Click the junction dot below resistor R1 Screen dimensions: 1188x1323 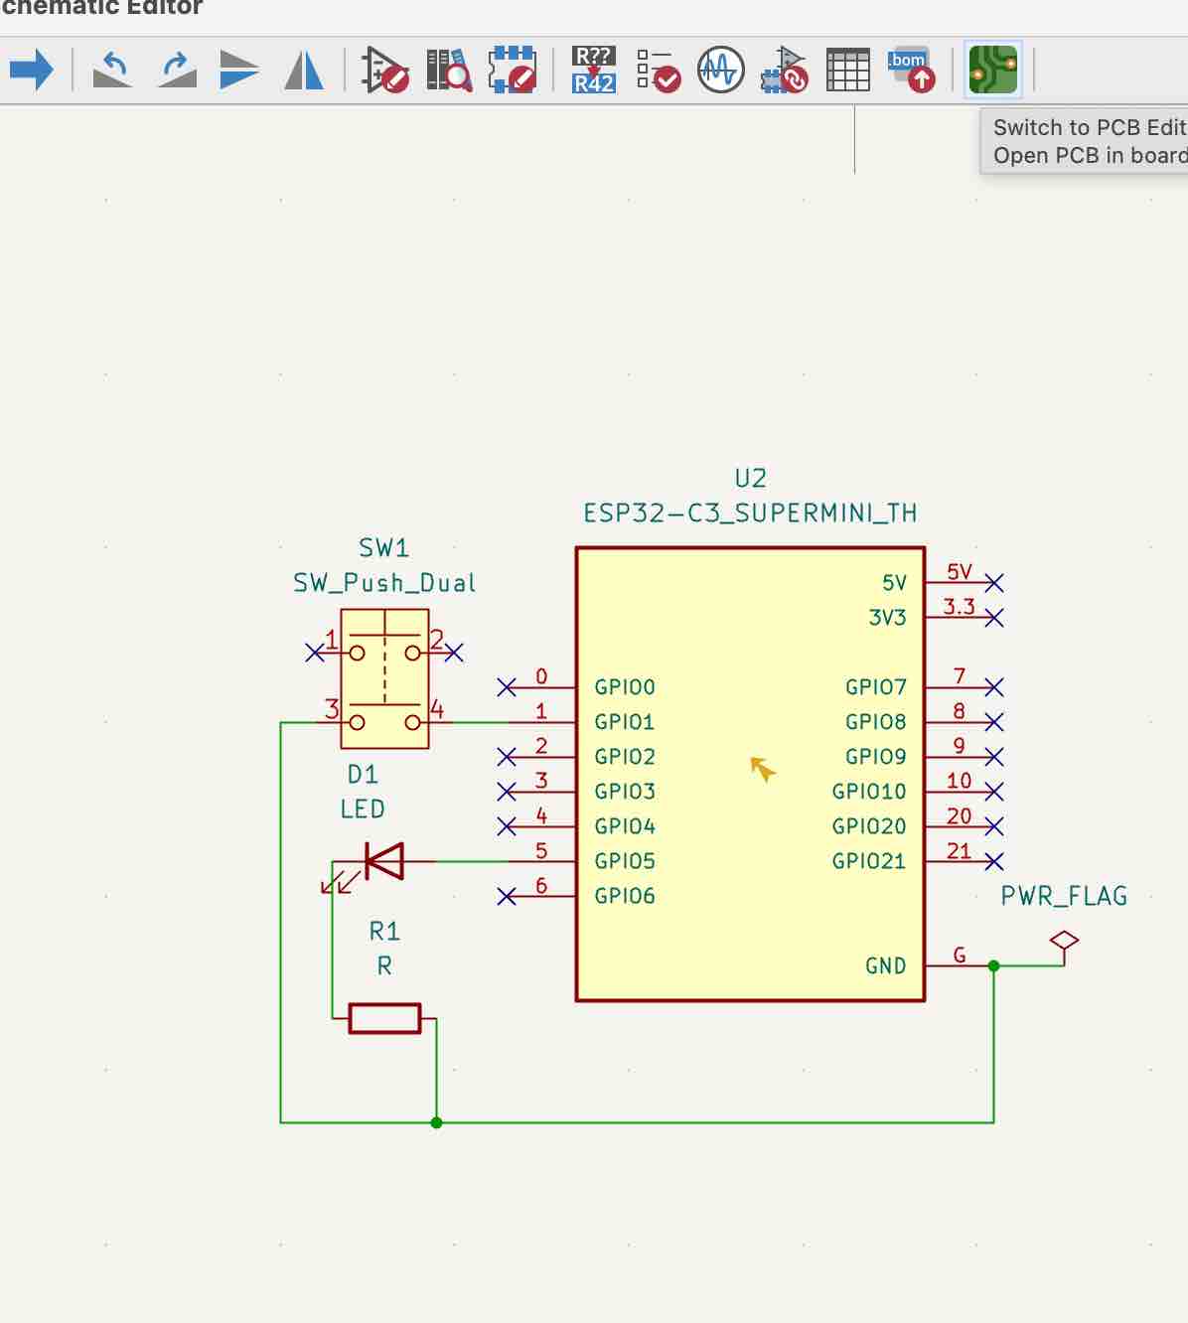pyautogui.click(x=437, y=1123)
